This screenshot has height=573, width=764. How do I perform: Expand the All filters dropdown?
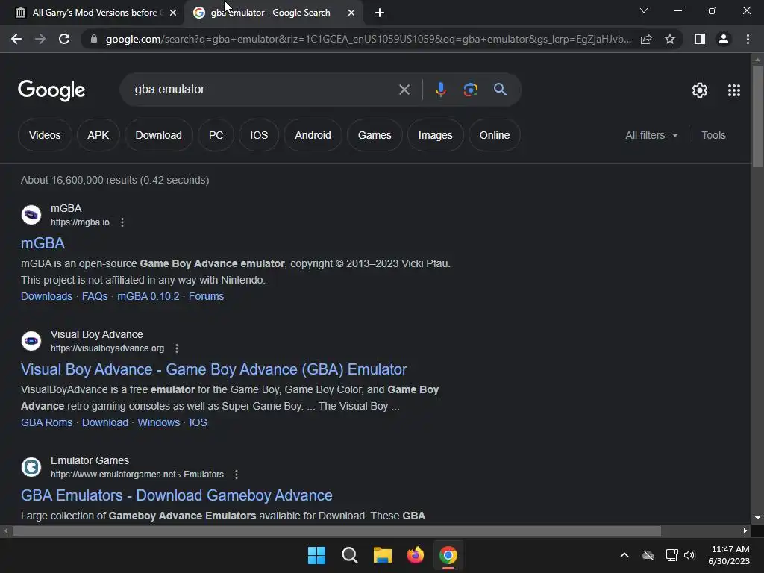pyautogui.click(x=651, y=135)
